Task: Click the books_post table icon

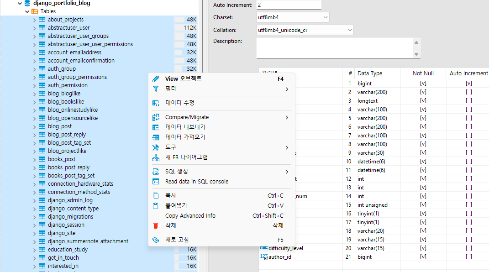Action: click(x=42, y=159)
